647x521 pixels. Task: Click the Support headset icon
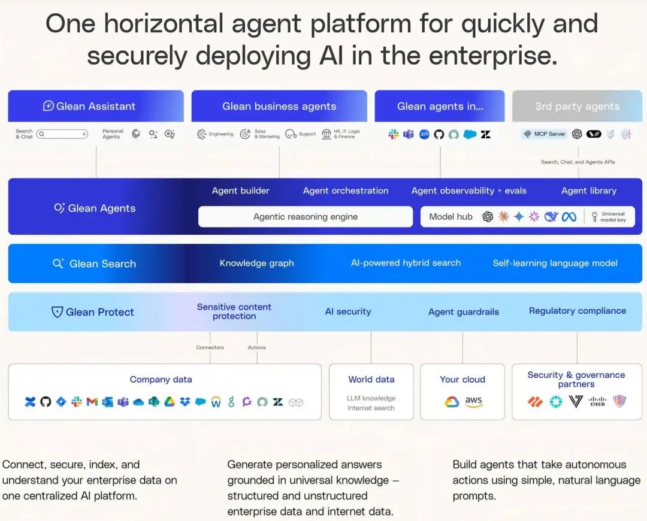pos(291,134)
